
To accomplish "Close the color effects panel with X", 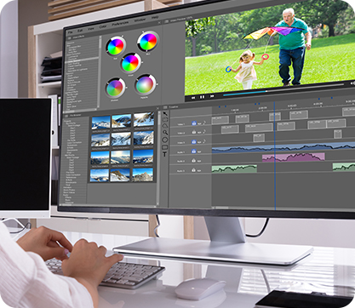I will [159, 23].
